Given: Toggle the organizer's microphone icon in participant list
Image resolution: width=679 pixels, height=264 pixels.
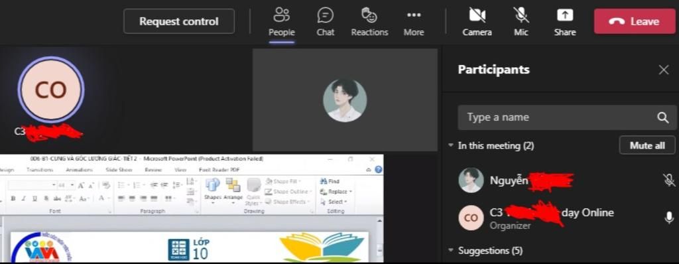Looking at the screenshot, I should [669, 218].
